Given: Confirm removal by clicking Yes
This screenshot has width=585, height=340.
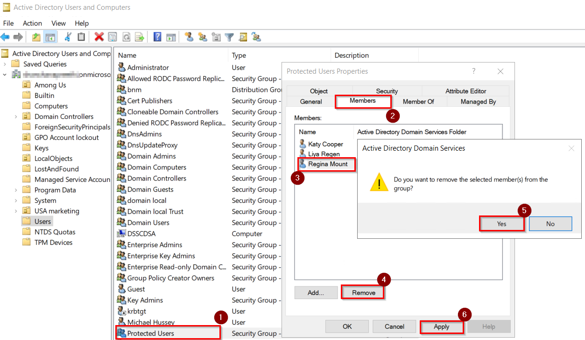Looking at the screenshot, I should pyautogui.click(x=501, y=223).
